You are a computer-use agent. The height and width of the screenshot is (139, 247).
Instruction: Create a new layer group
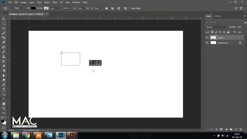click(x=231, y=129)
